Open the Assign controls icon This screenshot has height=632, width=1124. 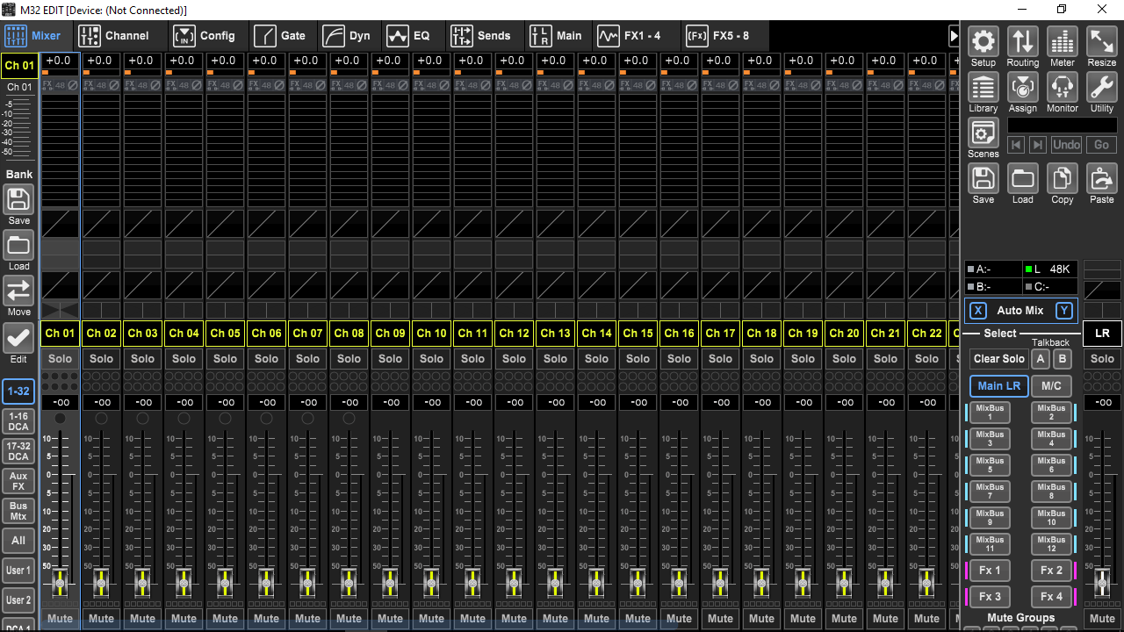(1022, 87)
